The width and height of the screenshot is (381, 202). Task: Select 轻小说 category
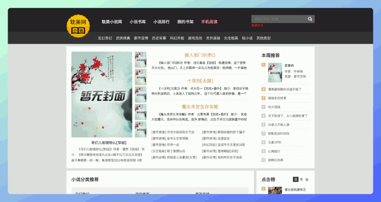[x=247, y=38]
